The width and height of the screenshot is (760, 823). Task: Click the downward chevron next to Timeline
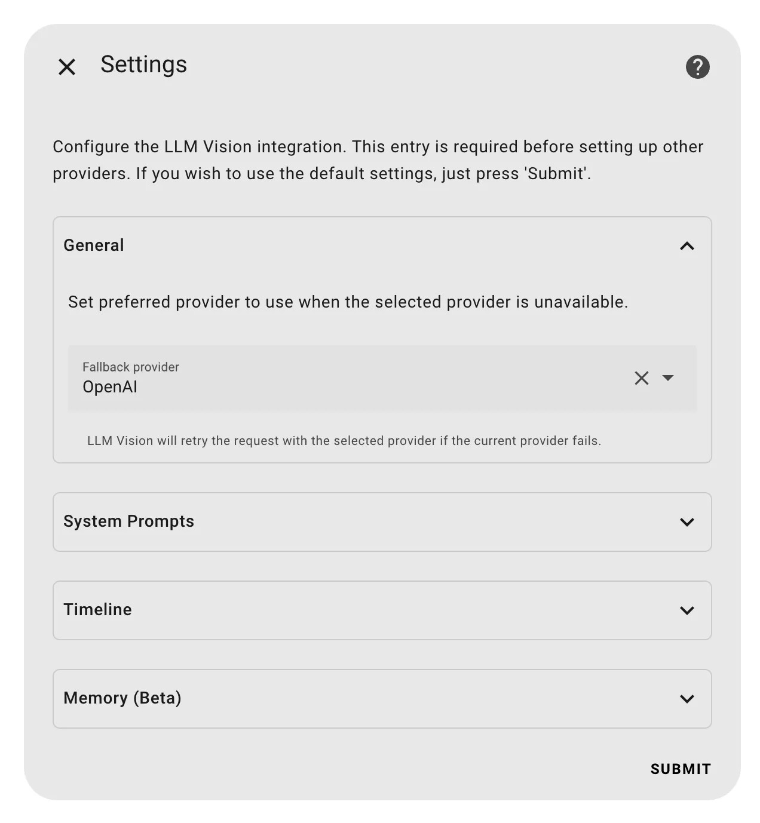(687, 610)
